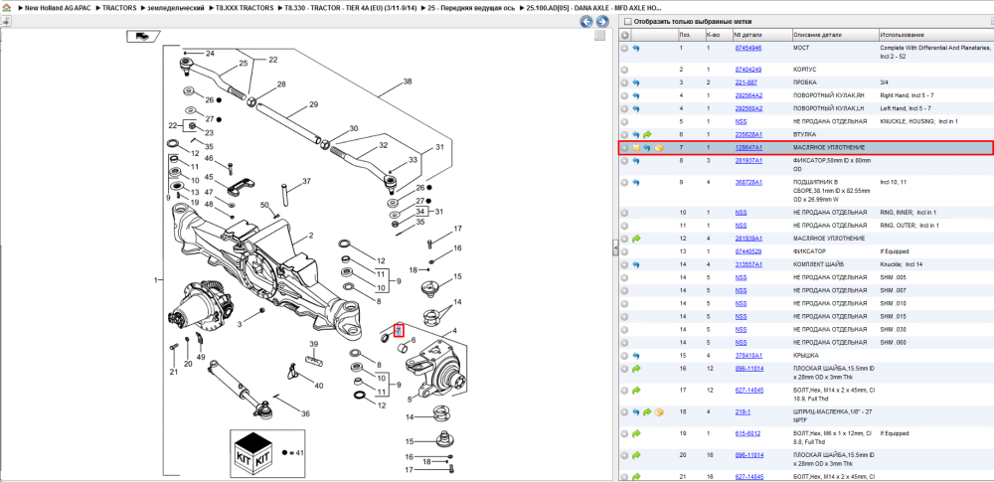Viewport: 994px width, 482px height.
Task: Open part number link 128647A1
Action: click(748, 148)
